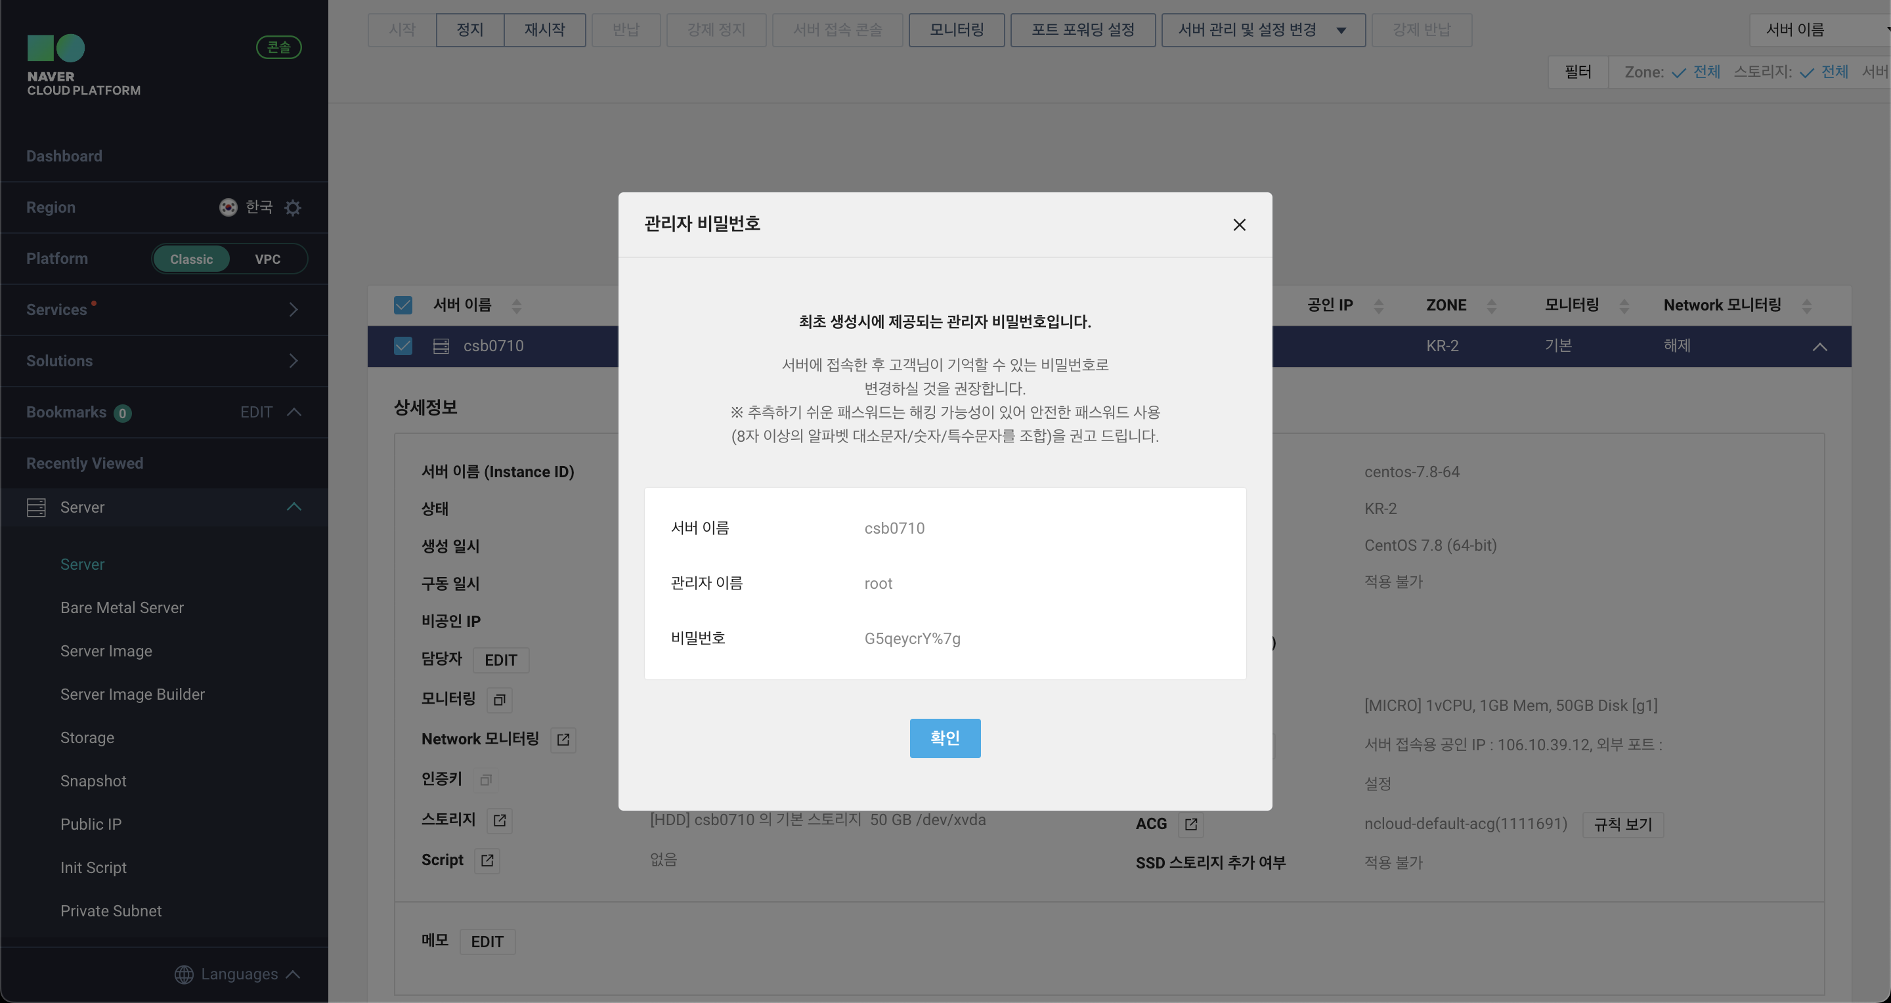This screenshot has height=1003, width=1891.
Task: Switch Platform toggle to VPC
Action: [x=267, y=259]
